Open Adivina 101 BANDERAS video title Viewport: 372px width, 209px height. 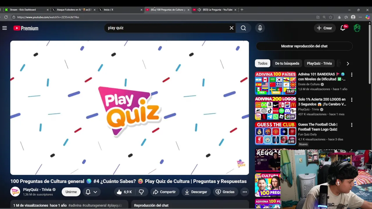pyautogui.click(x=322, y=77)
